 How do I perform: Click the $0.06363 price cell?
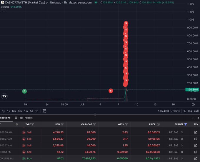click(x=154, y=132)
